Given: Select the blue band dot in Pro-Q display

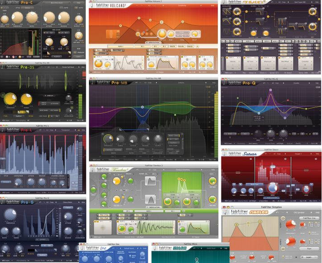Looking at the screenshot, I should (259, 113).
